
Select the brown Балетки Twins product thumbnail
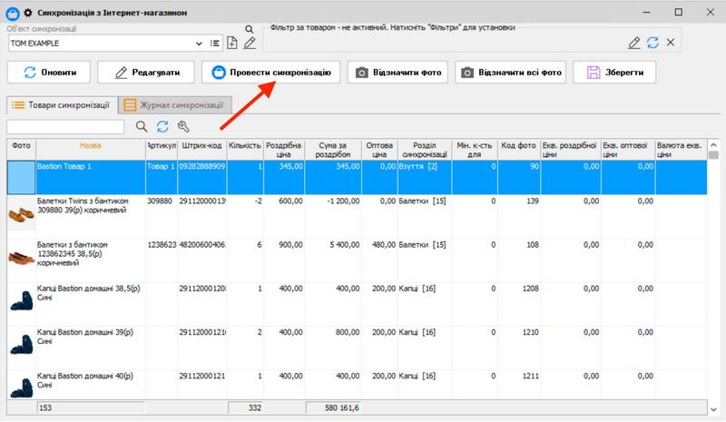pos(21,213)
